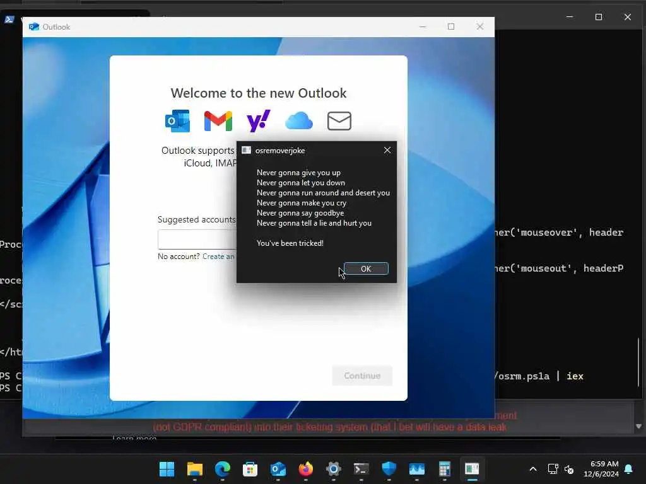Image resolution: width=646 pixels, height=484 pixels.
Task: Close the Outlook window
Action: tap(480, 26)
